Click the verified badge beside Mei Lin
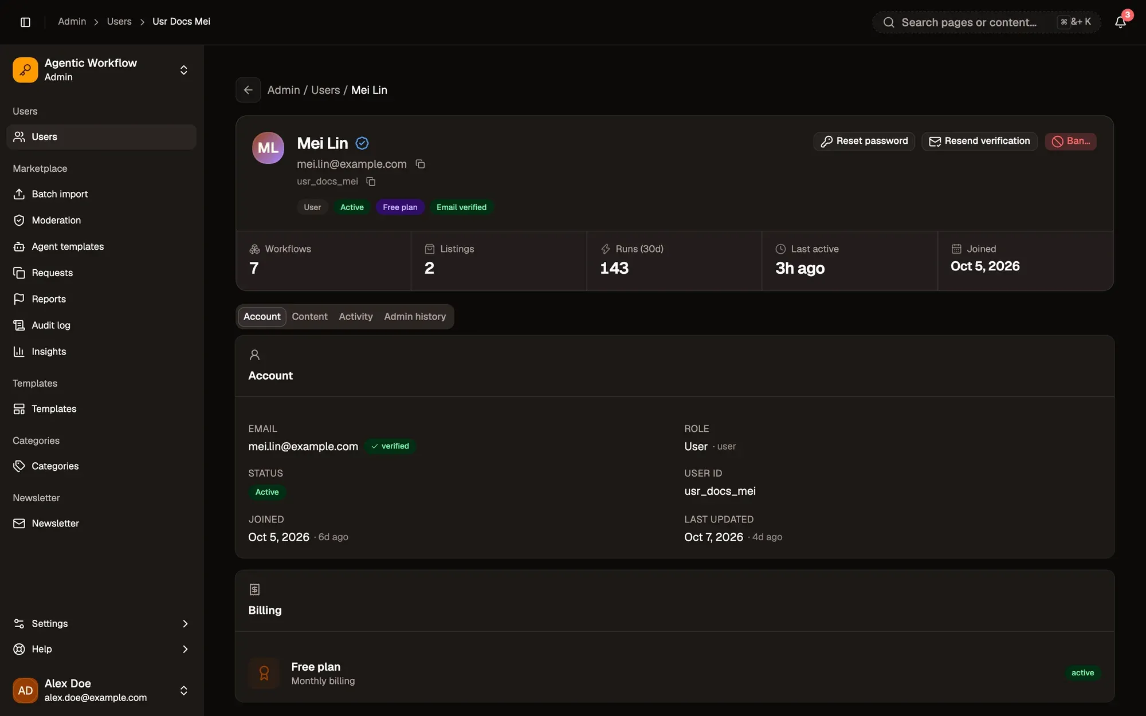1146x716 pixels. 362,143
